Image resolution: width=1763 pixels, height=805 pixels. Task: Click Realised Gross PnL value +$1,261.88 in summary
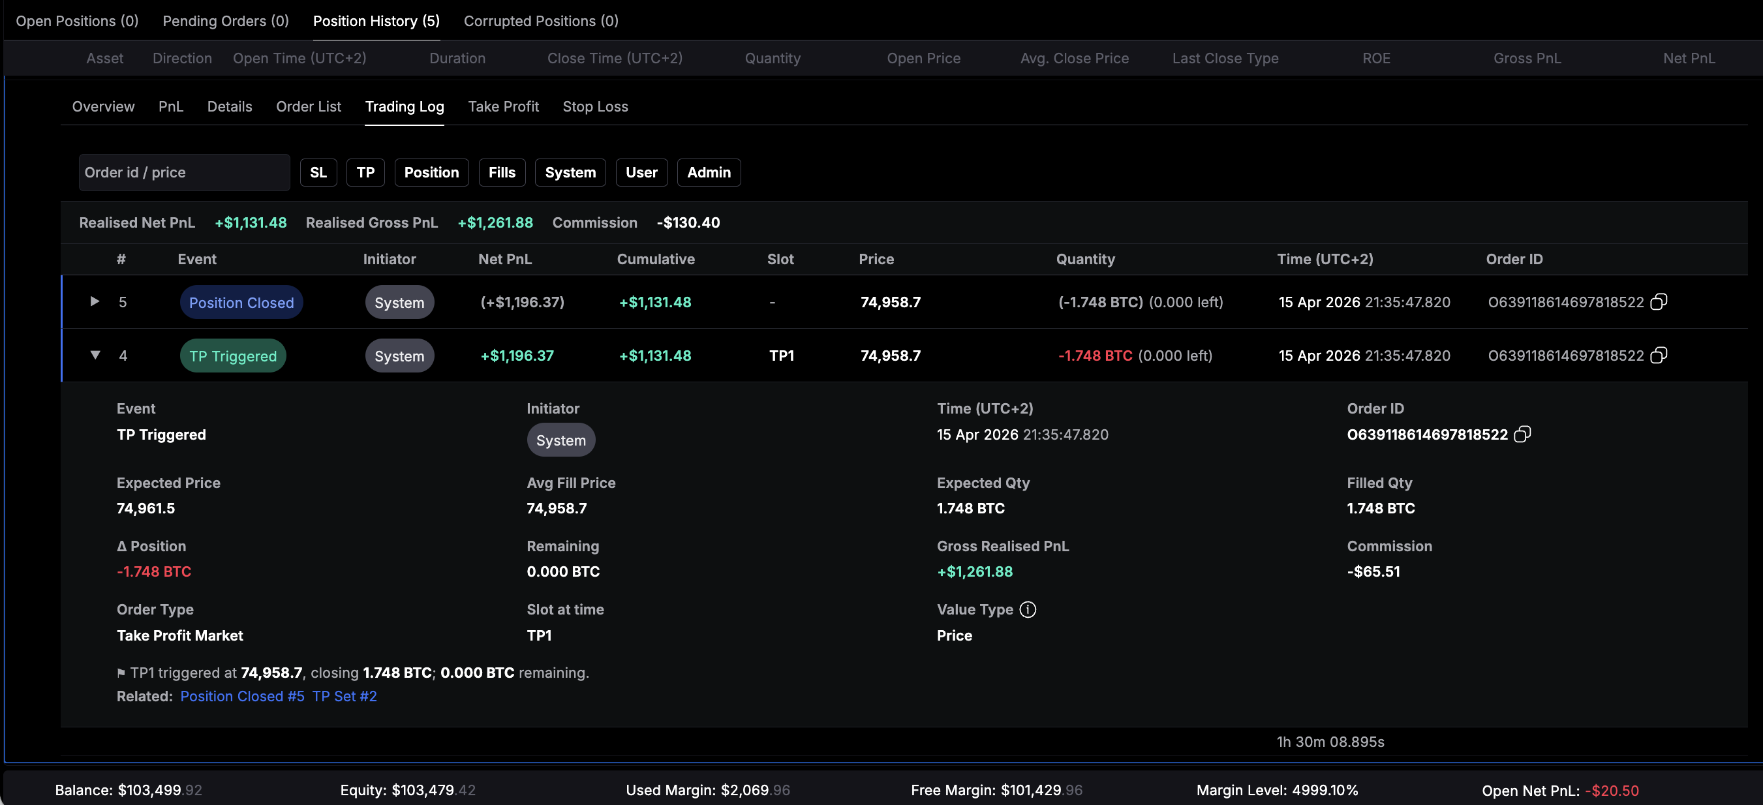(495, 222)
